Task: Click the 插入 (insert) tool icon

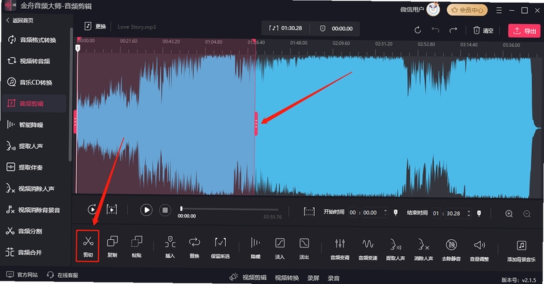Action: 170,247
